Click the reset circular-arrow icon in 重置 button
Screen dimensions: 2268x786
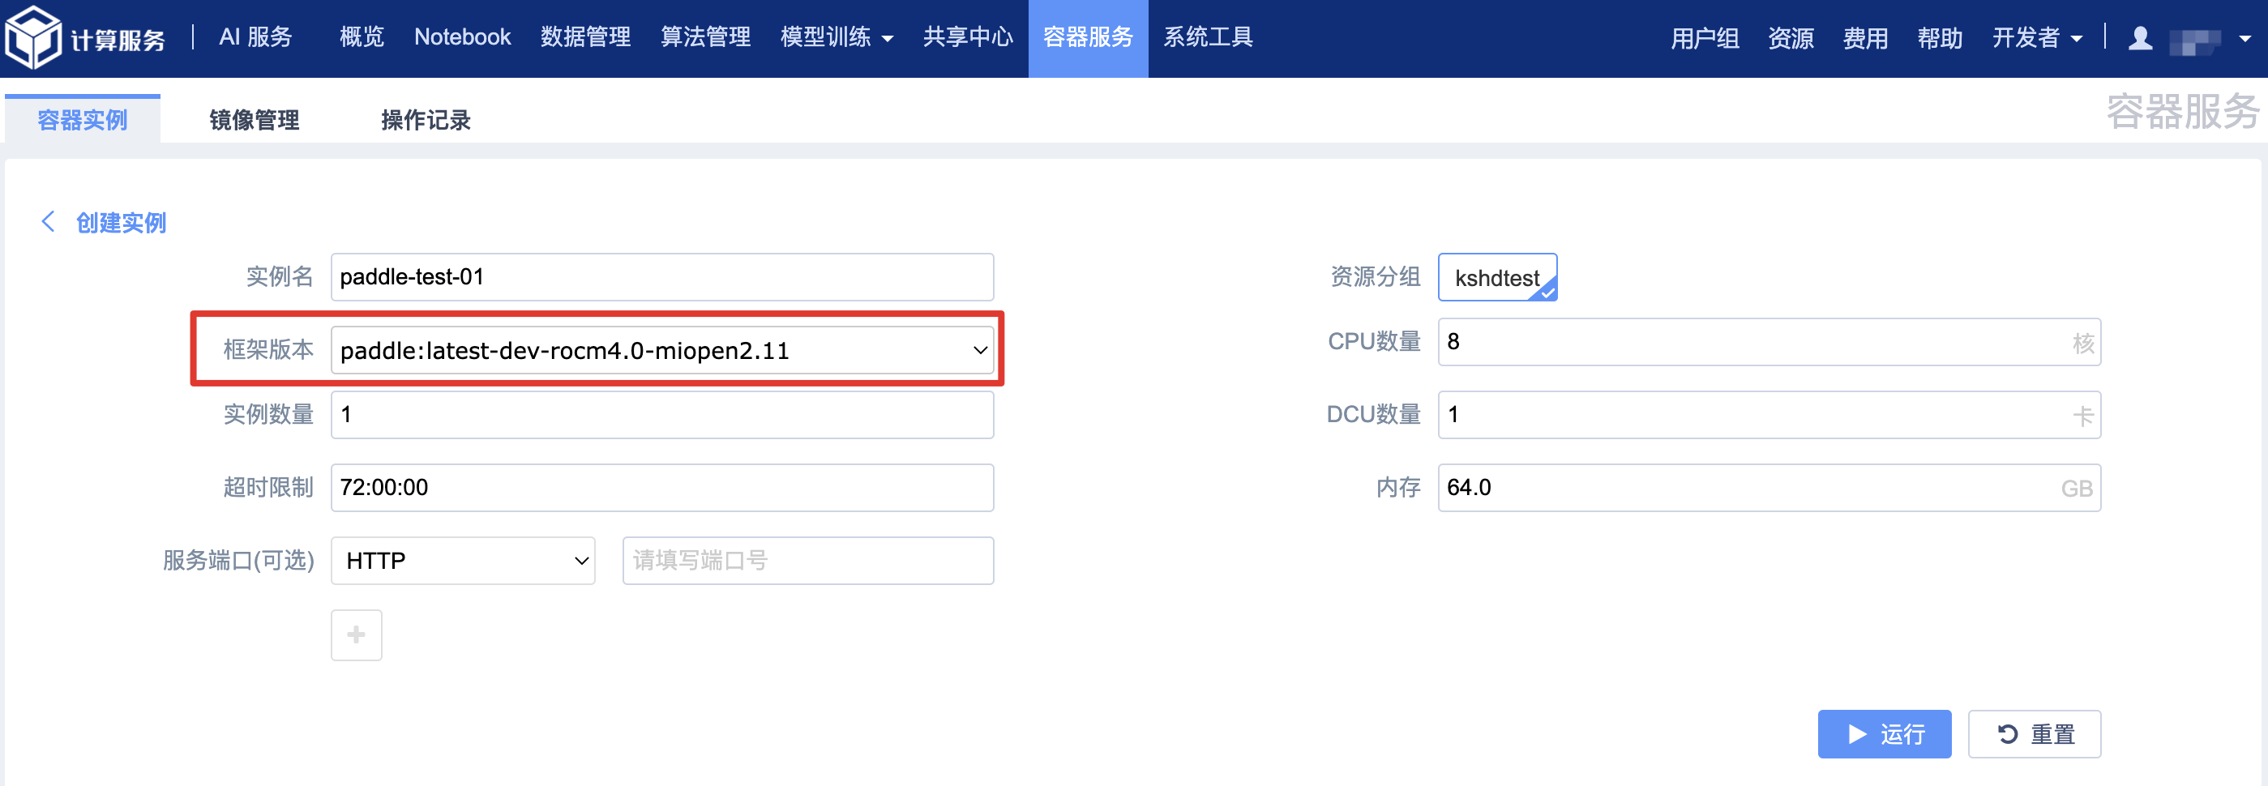coord(2010,733)
